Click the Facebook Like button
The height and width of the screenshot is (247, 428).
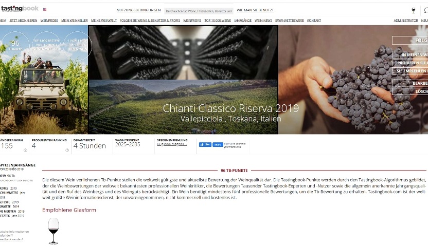point(205,144)
